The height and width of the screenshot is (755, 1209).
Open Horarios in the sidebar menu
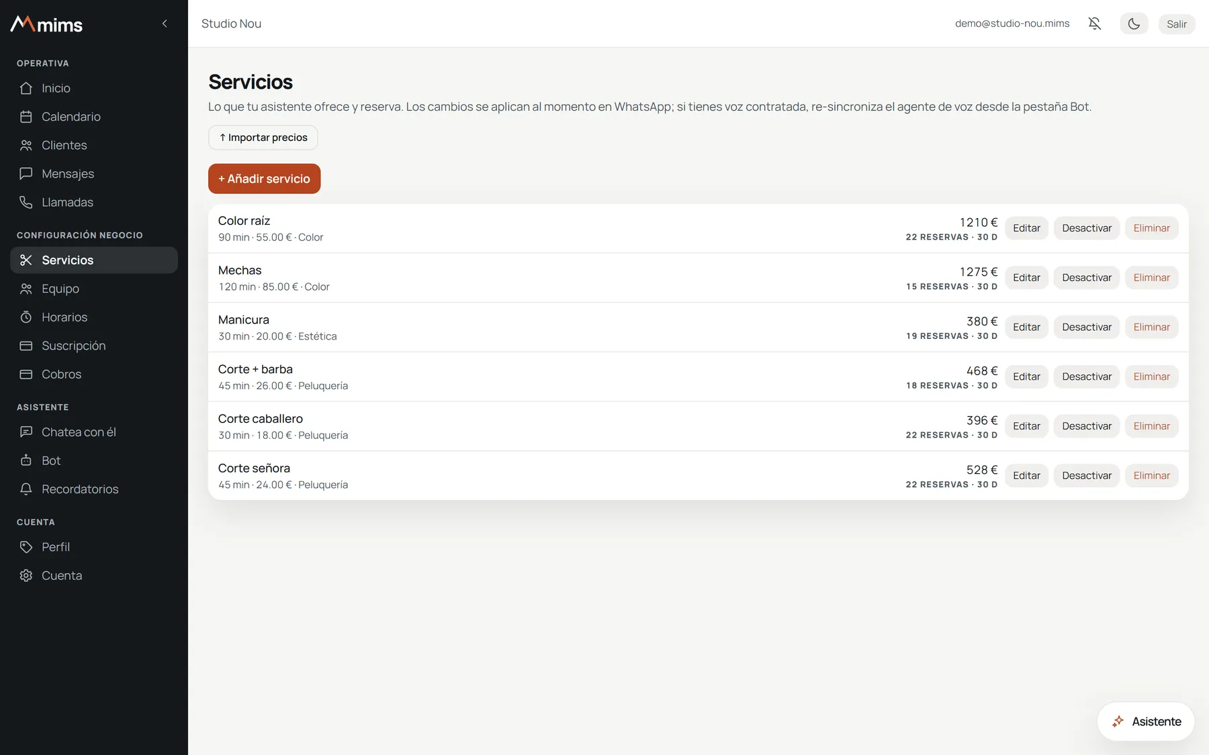[94, 317]
